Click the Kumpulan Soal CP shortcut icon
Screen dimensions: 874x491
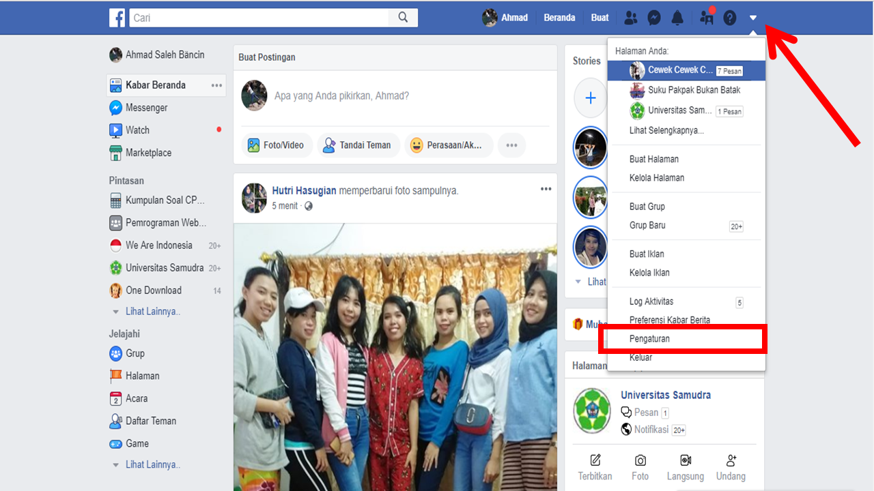pyautogui.click(x=116, y=200)
